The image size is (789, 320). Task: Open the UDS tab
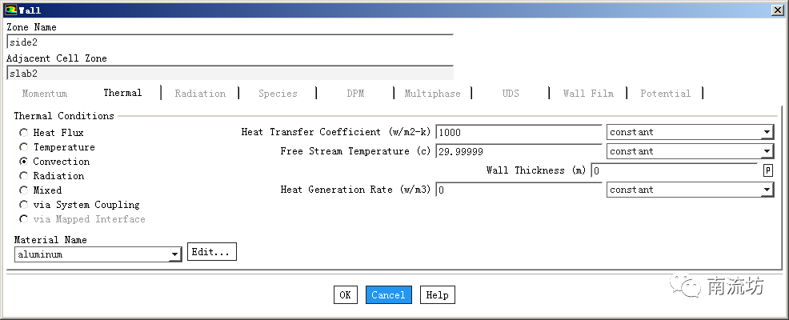(511, 94)
